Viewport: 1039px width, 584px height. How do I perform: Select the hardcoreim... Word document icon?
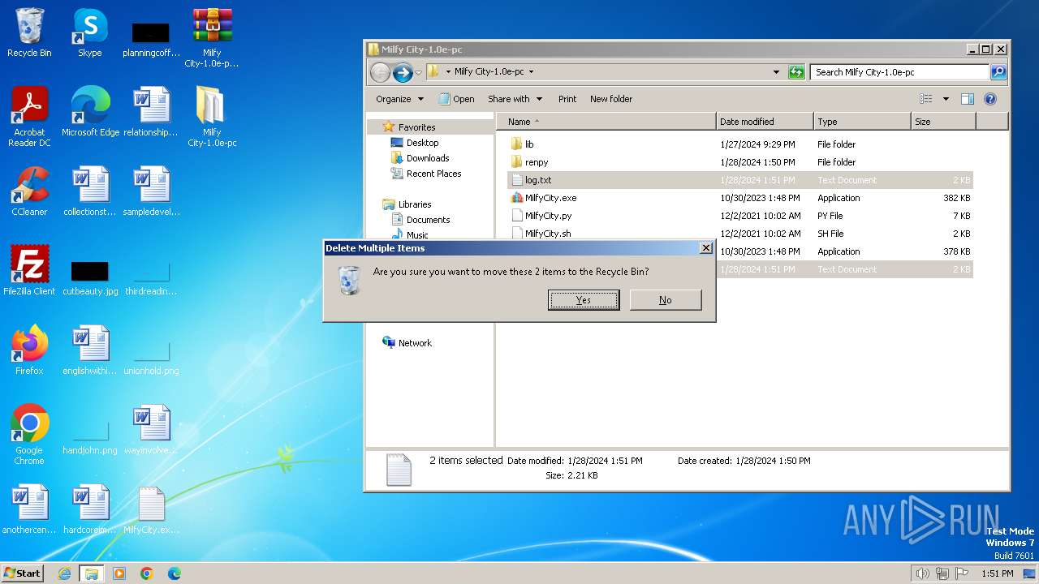click(90, 509)
